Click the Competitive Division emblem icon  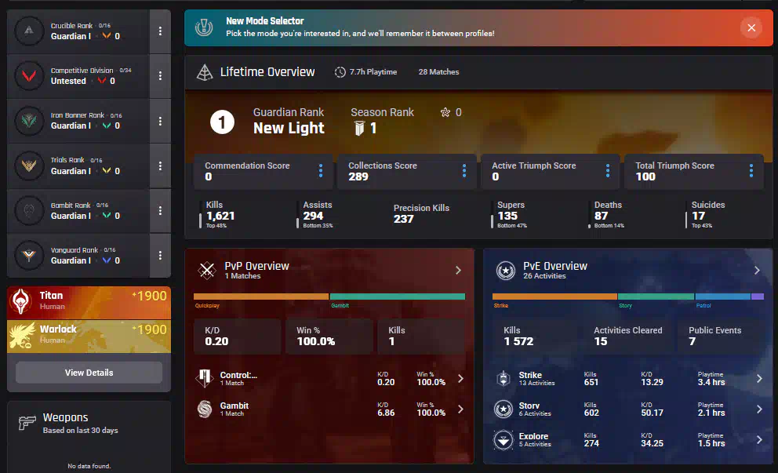point(29,76)
